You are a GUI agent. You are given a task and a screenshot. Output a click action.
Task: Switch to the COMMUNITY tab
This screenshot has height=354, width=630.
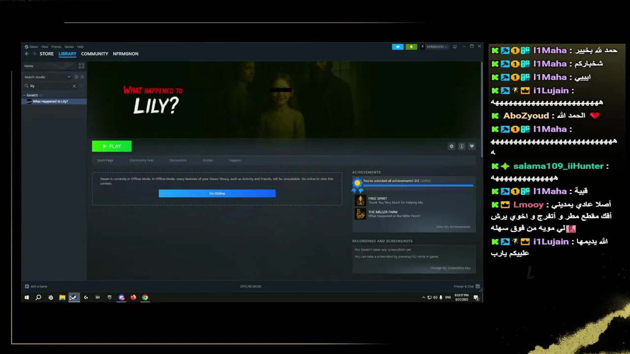(94, 54)
